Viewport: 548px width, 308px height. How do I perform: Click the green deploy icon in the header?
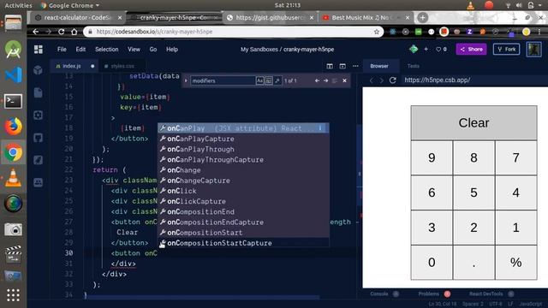point(414,50)
